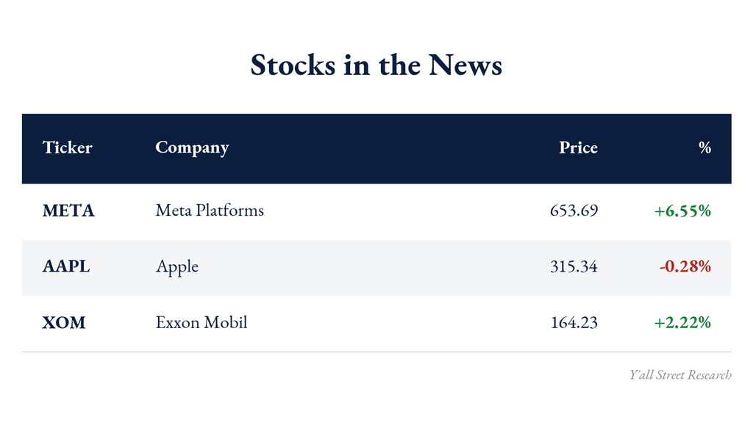Select the META ticker symbol
This screenshot has width=753, height=422.
[x=68, y=211]
